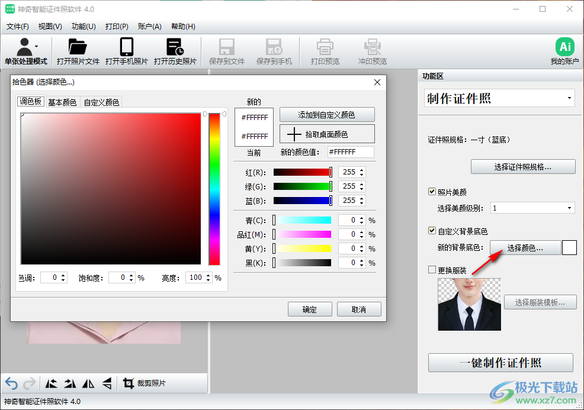Click the hue value stepper arrows
The height and width of the screenshot is (410, 584).
pos(63,277)
